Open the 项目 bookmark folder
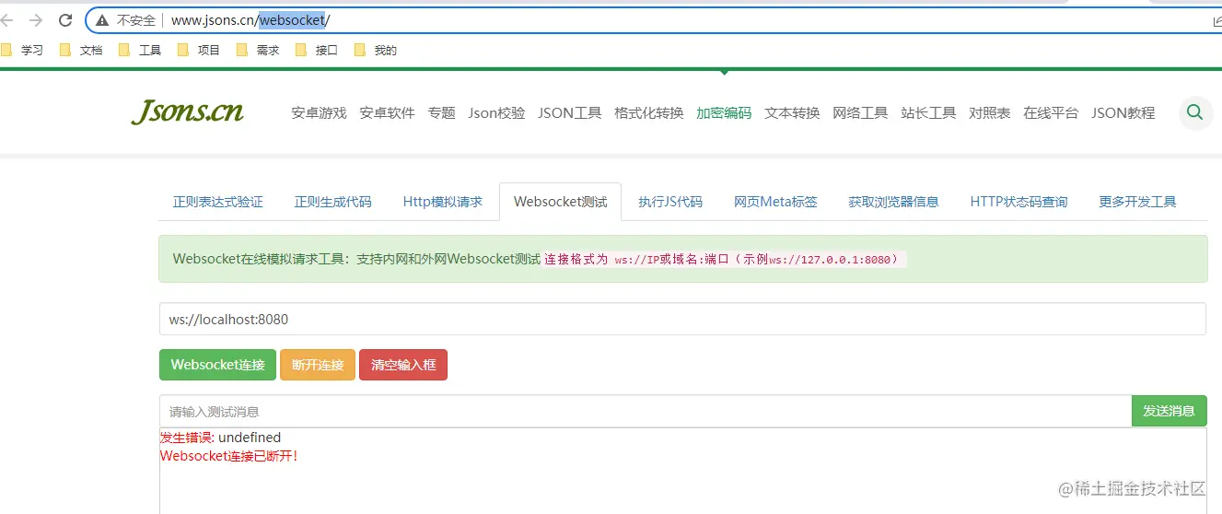 pyautogui.click(x=199, y=51)
